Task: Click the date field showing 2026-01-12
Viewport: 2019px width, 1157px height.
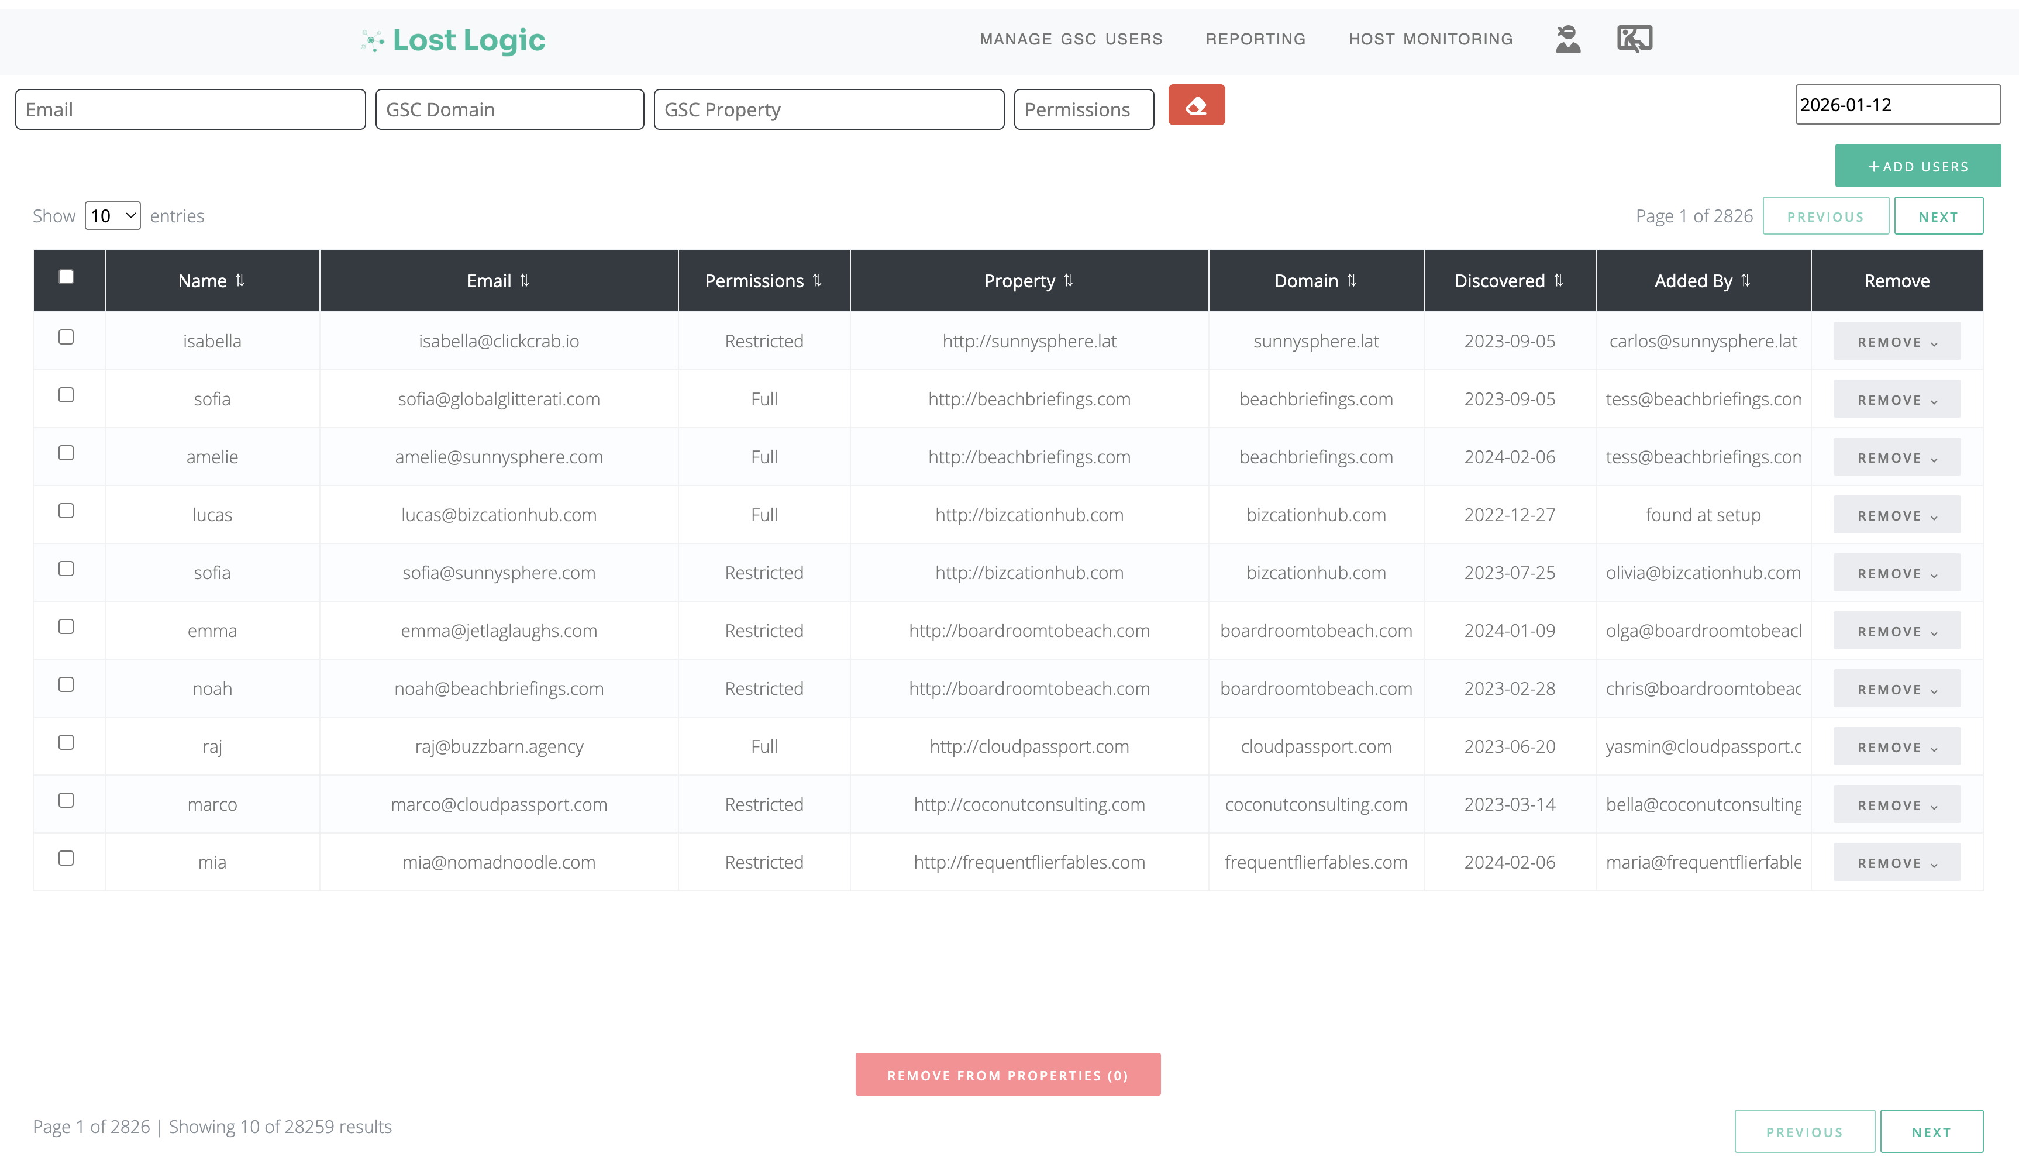Action: [x=1899, y=104]
